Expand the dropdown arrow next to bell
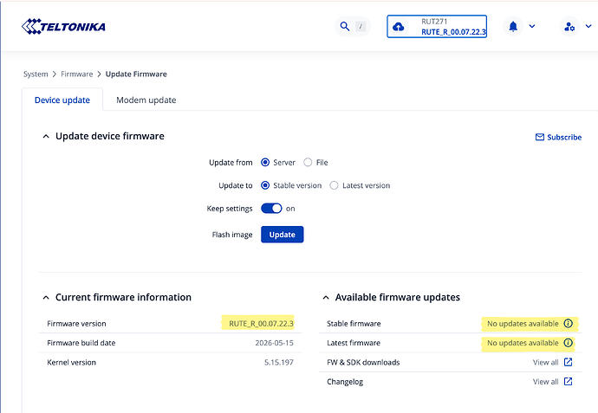 pos(532,26)
